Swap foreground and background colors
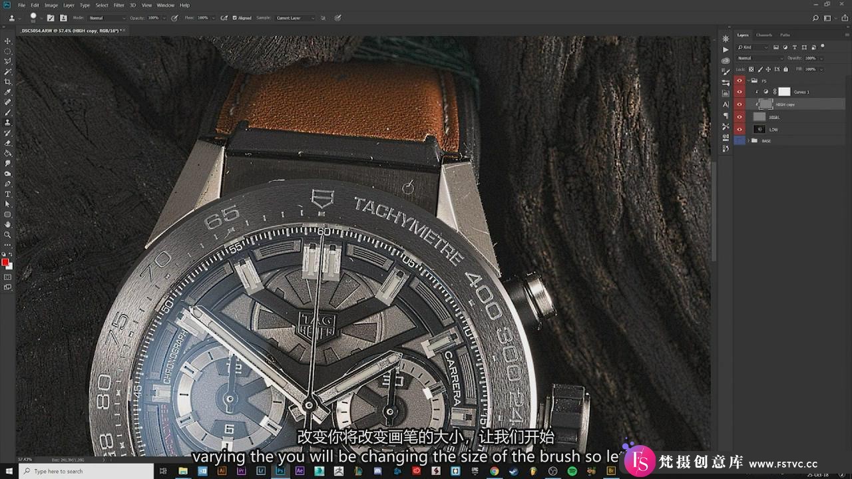852x479 pixels. coord(11,255)
